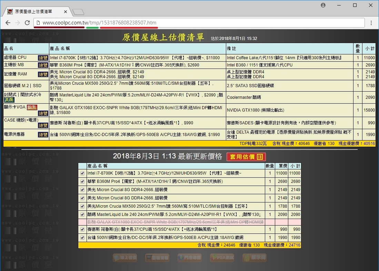
Task: Uncheck the 台達 500W power supply checkbox
Action: click(x=82, y=238)
